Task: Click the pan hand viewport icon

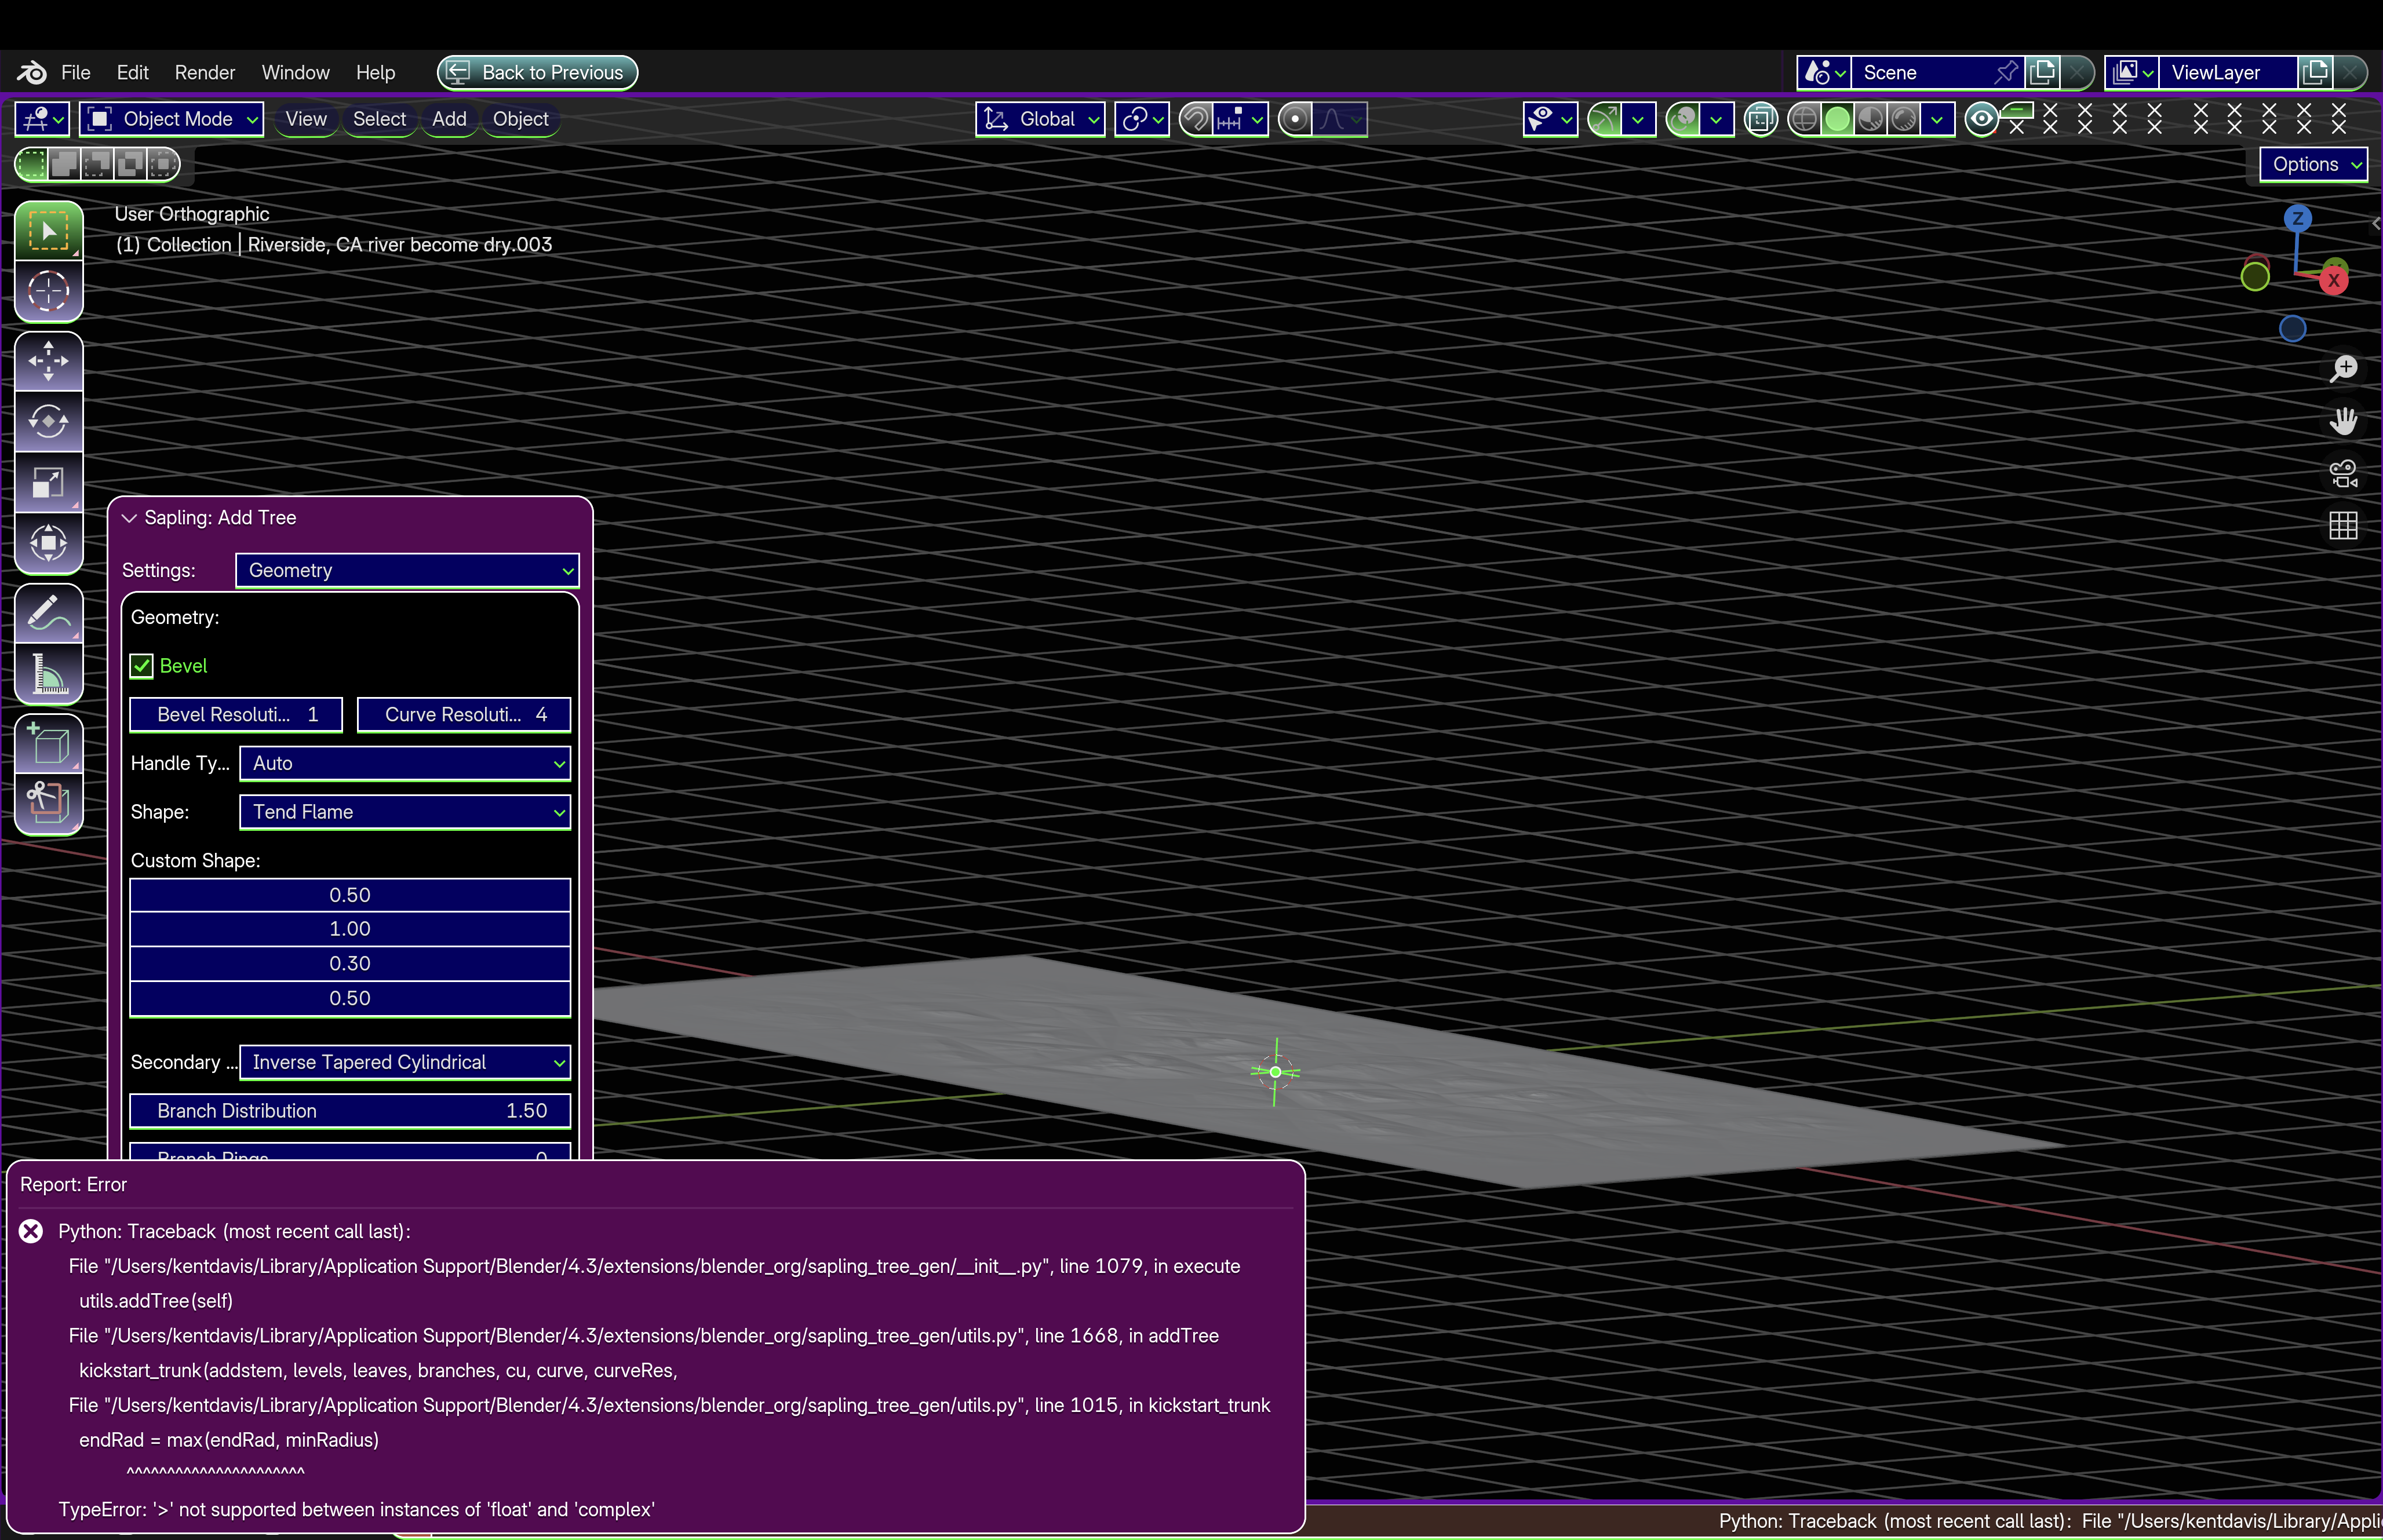Action: pos(2343,421)
